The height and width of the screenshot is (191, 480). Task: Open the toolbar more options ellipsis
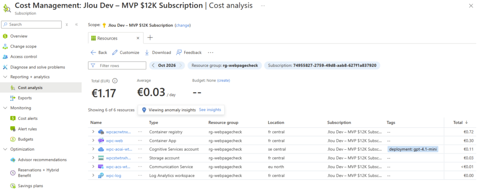[x=210, y=52]
